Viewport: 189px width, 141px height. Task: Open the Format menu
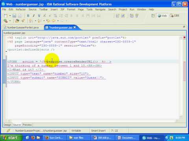(x=71, y=9)
